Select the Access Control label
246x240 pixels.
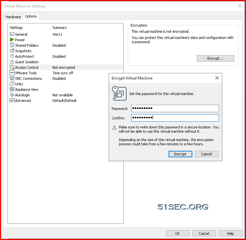click(x=27, y=67)
